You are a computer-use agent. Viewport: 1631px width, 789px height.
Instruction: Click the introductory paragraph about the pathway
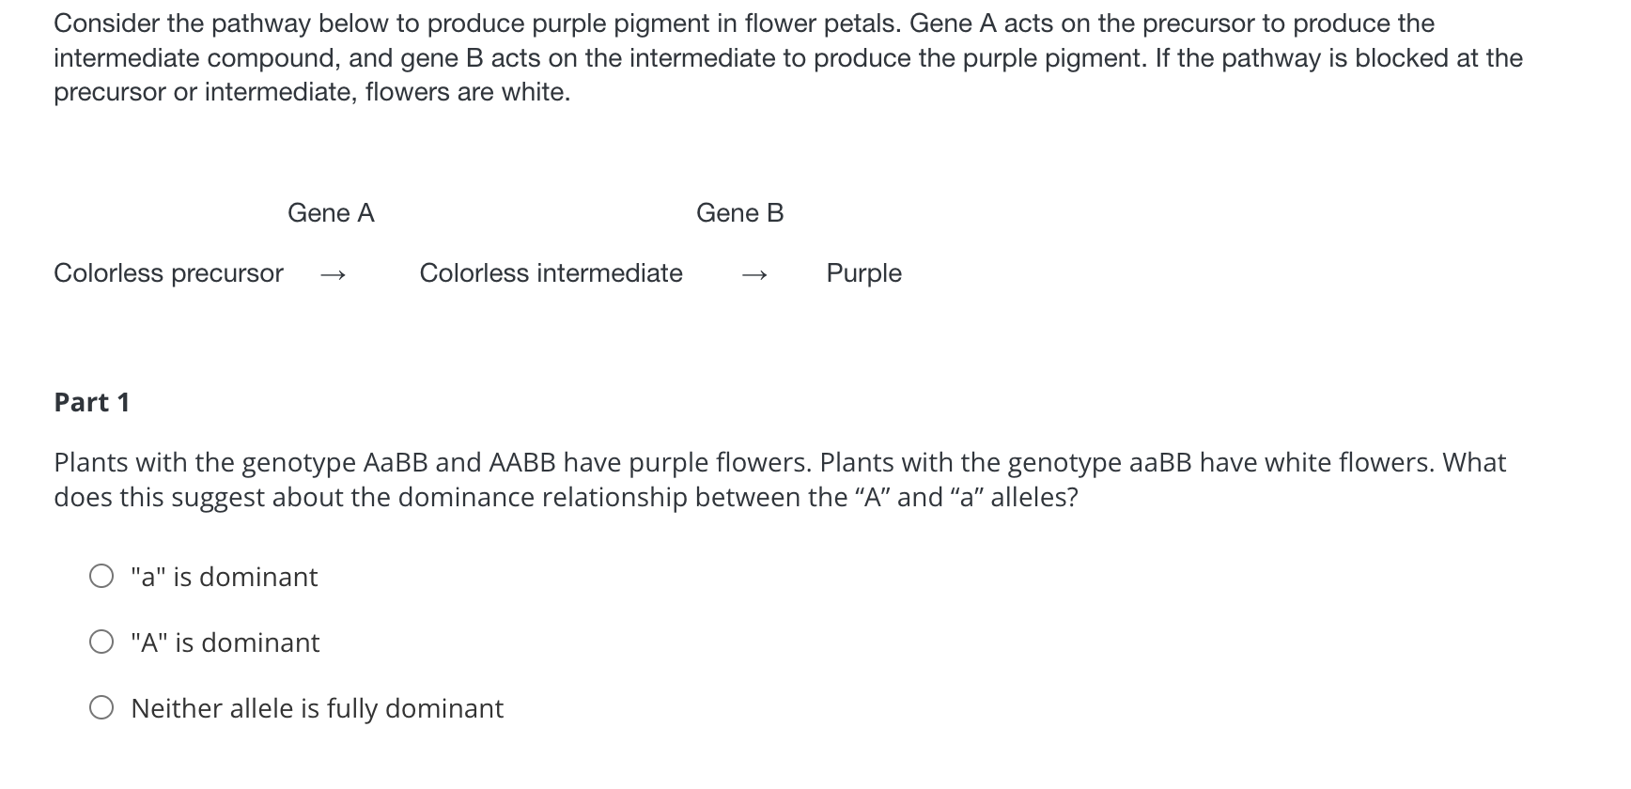click(789, 56)
